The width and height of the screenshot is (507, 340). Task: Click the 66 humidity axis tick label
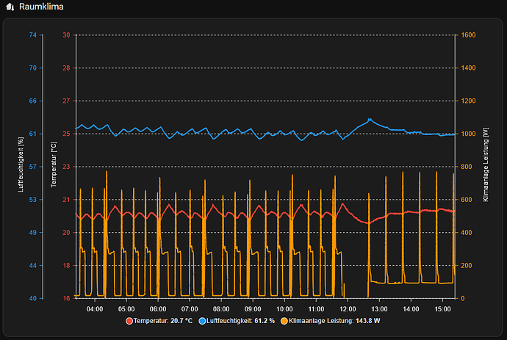coord(33,101)
